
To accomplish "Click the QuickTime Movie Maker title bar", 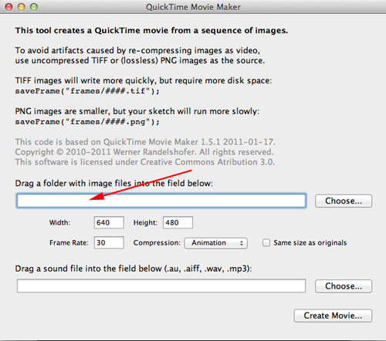I will [193, 7].
